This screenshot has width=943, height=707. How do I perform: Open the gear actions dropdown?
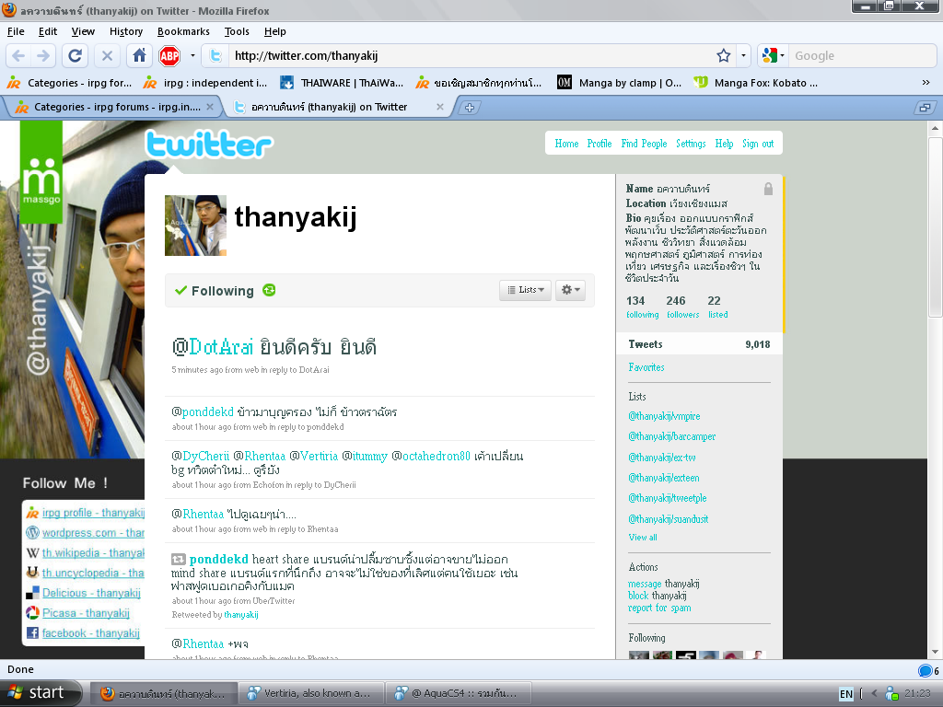(x=570, y=290)
